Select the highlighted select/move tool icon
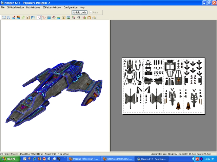 click(x=39, y=18)
